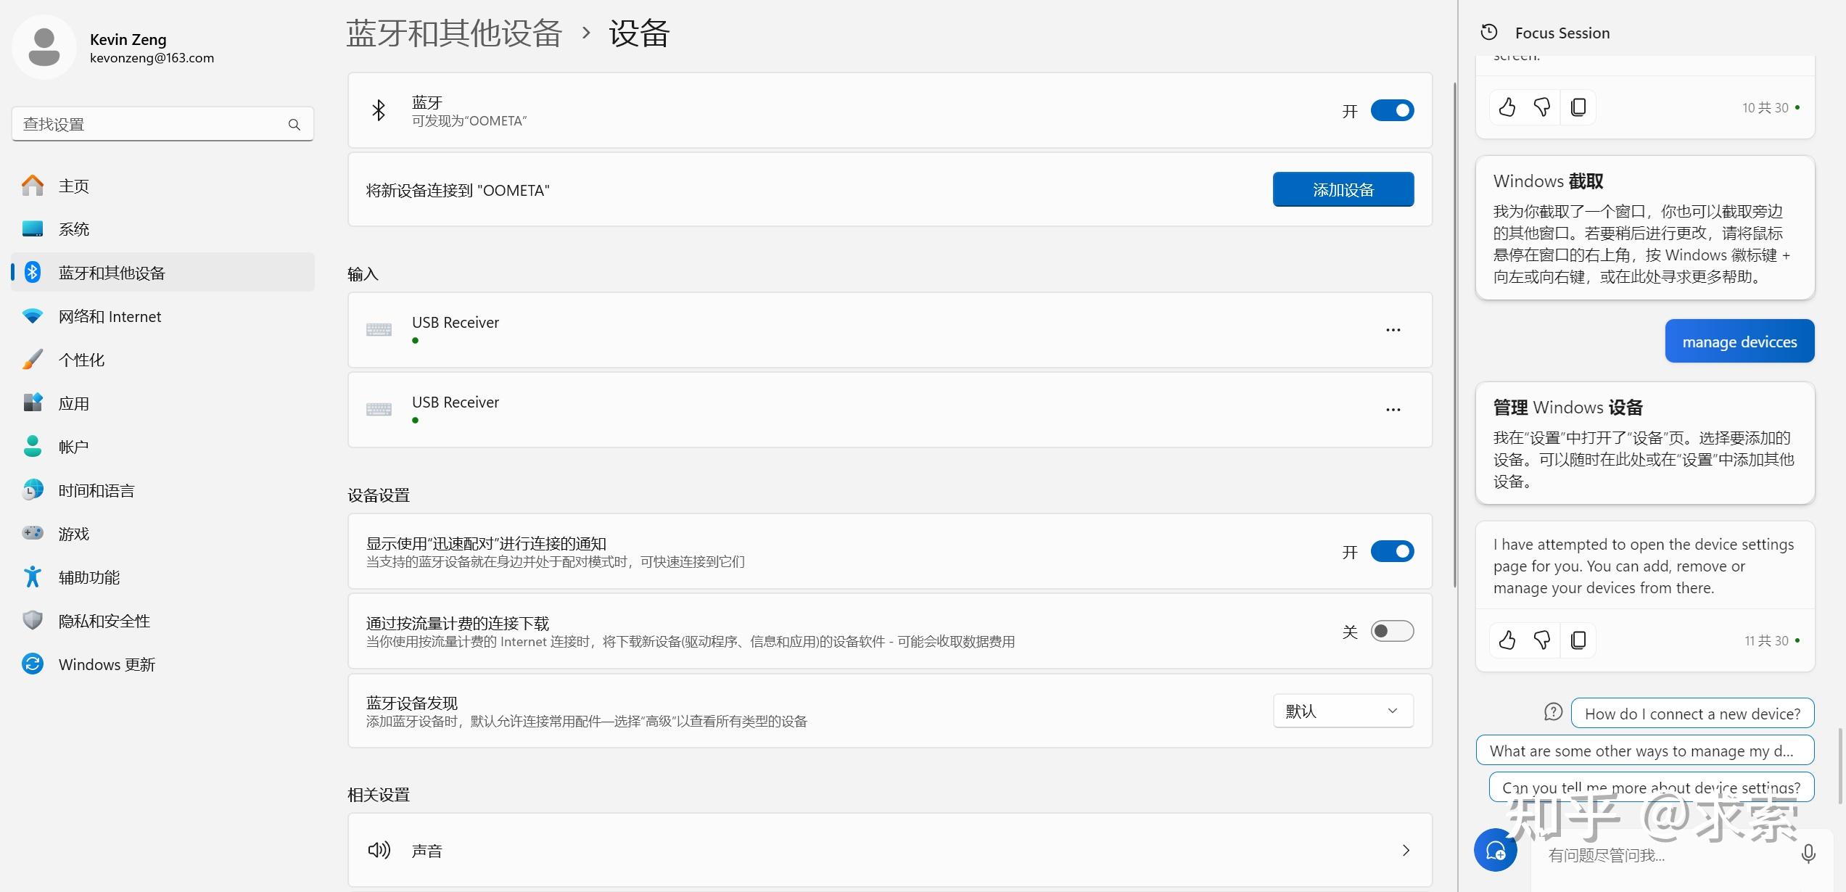Open 游戏 settings via controller icon

click(73, 533)
